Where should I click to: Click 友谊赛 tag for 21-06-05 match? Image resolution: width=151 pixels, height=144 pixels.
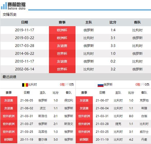coord(9,100)
